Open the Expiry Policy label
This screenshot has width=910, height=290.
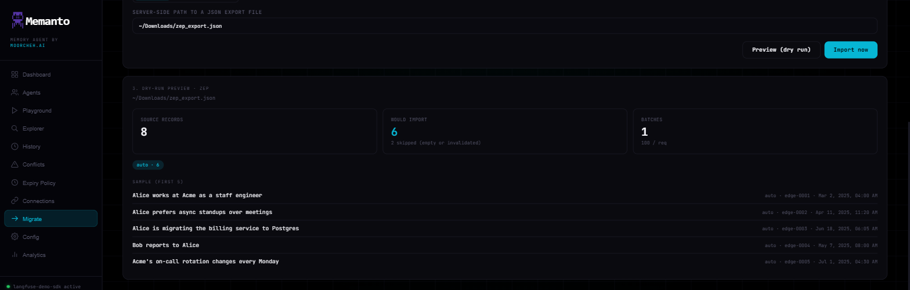pyautogui.click(x=39, y=183)
